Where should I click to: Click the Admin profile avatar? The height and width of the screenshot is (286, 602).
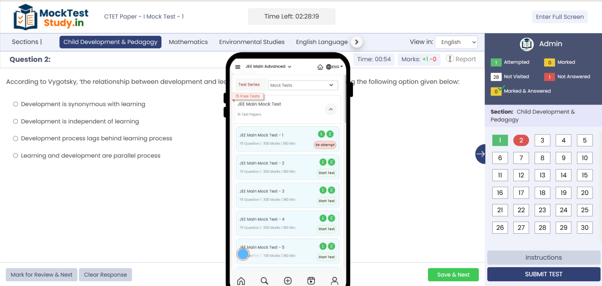click(x=526, y=44)
